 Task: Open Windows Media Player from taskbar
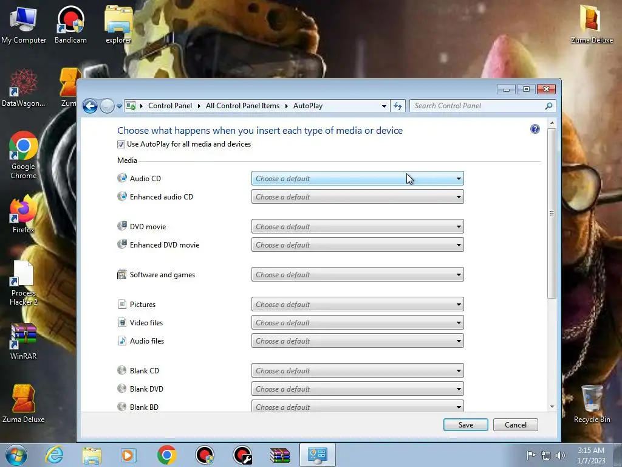click(128, 455)
